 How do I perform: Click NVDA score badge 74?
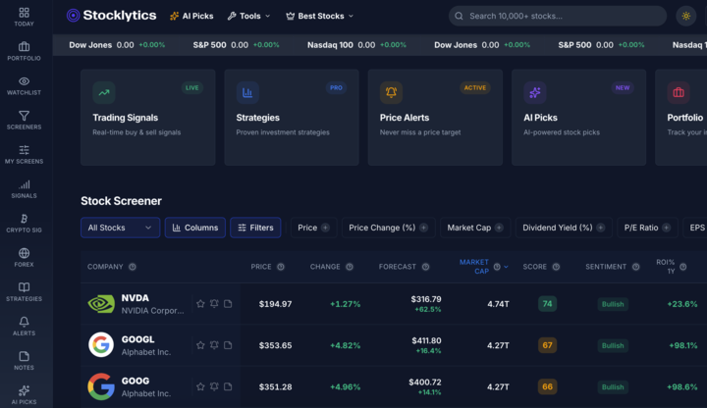coord(547,303)
